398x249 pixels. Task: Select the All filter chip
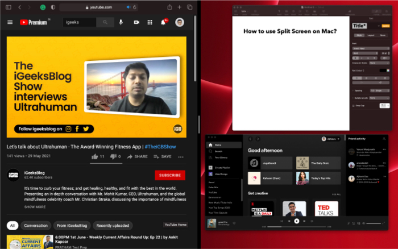[x=13, y=225]
